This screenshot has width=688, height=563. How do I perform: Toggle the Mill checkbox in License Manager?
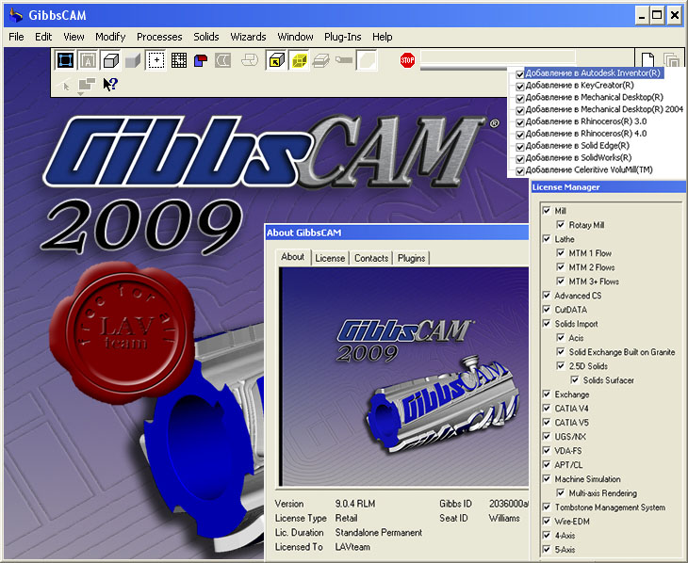pyautogui.click(x=547, y=211)
